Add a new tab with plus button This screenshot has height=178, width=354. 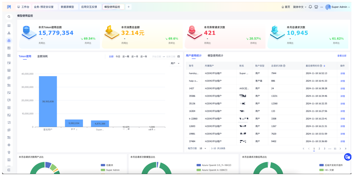click(128, 7)
